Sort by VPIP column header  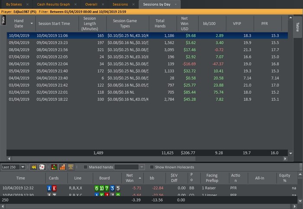coord(237,23)
